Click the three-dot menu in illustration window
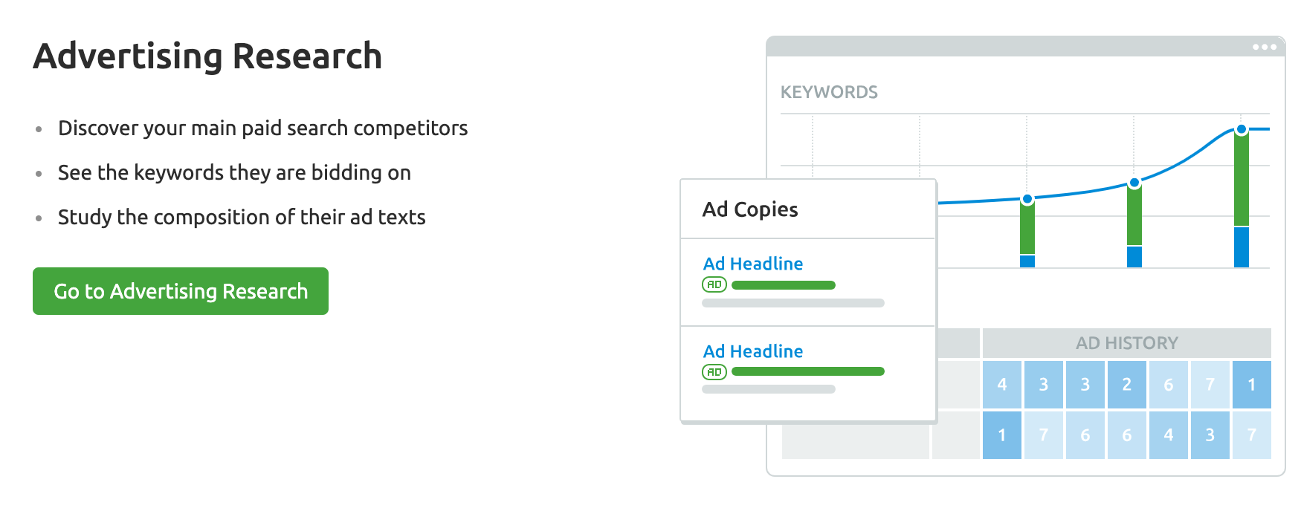The height and width of the screenshot is (505, 1301). tap(1264, 47)
